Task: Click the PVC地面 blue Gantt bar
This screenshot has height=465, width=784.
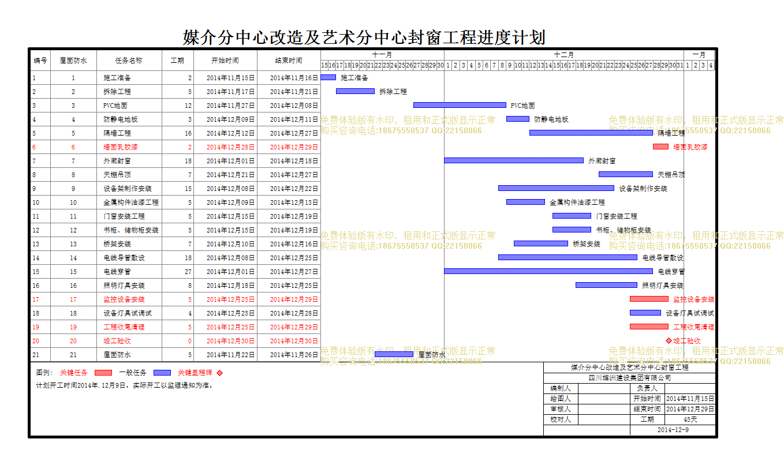Action: [460, 105]
